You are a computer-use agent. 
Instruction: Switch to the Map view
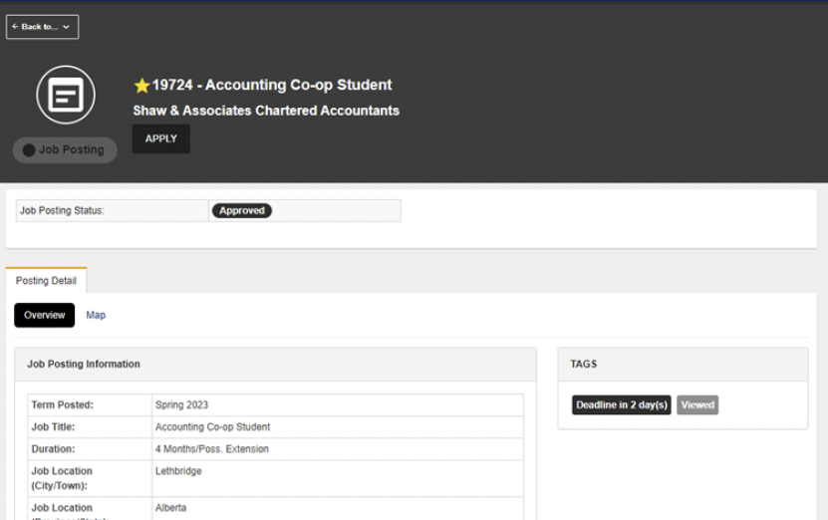pos(96,315)
